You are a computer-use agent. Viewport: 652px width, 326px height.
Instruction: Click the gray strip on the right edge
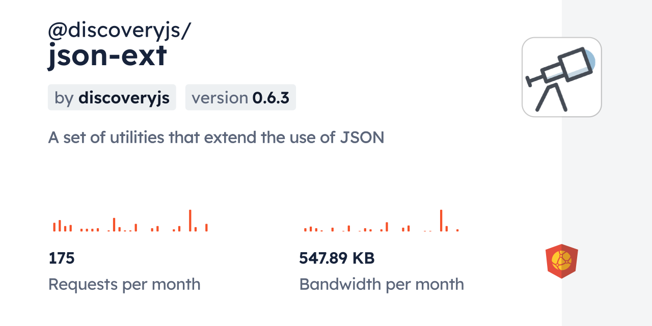(x=607, y=163)
